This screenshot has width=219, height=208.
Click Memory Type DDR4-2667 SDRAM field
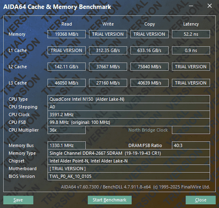[x=129, y=153]
